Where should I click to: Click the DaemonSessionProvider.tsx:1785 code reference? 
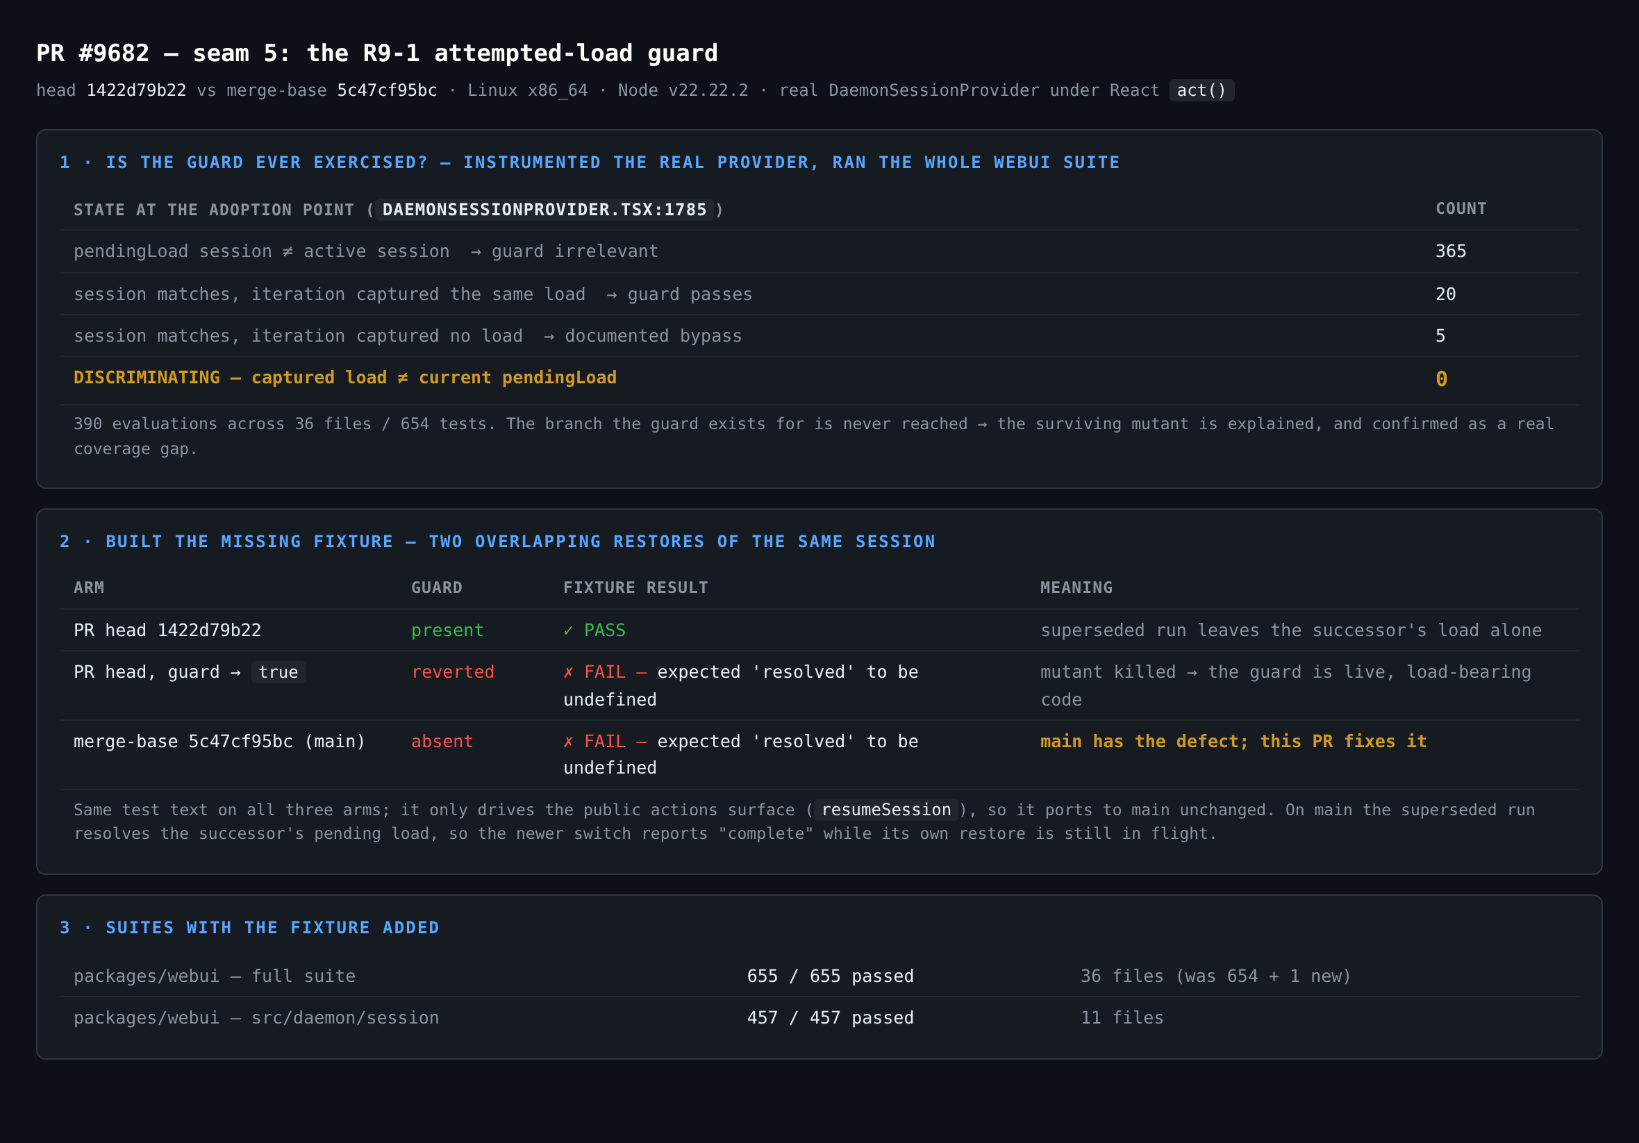tap(544, 209)
